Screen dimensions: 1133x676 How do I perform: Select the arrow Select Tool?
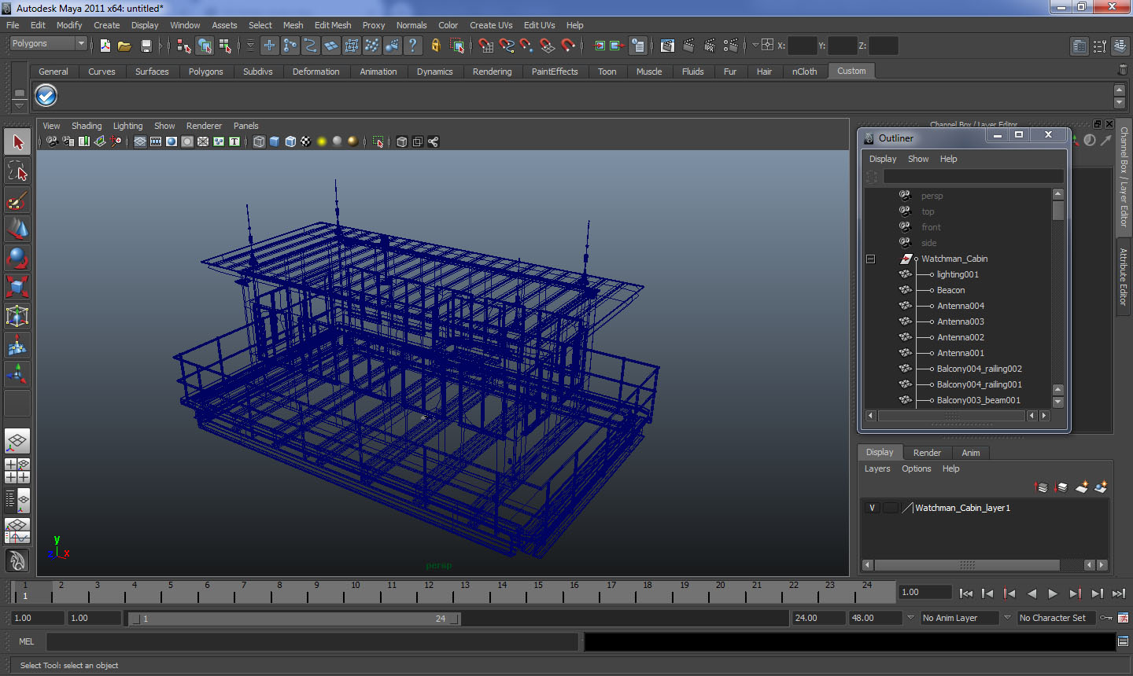point(17,142)
